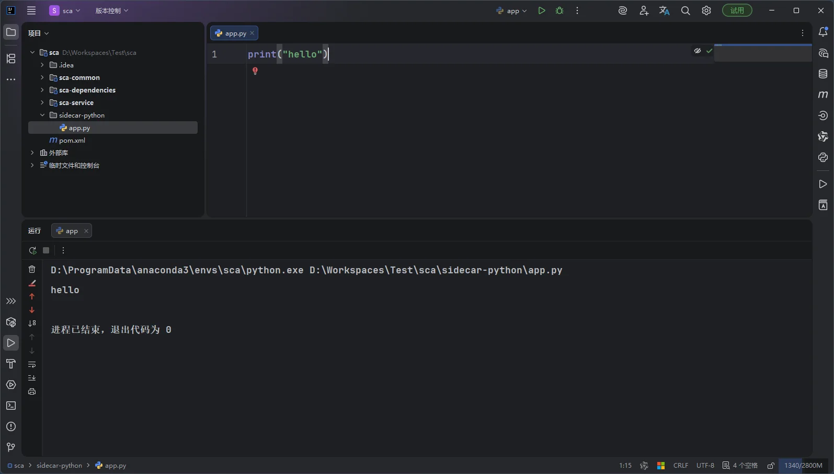
Task: Open the app run configuration dropdown
Action: pyautogui.click(x=512, y=10)
